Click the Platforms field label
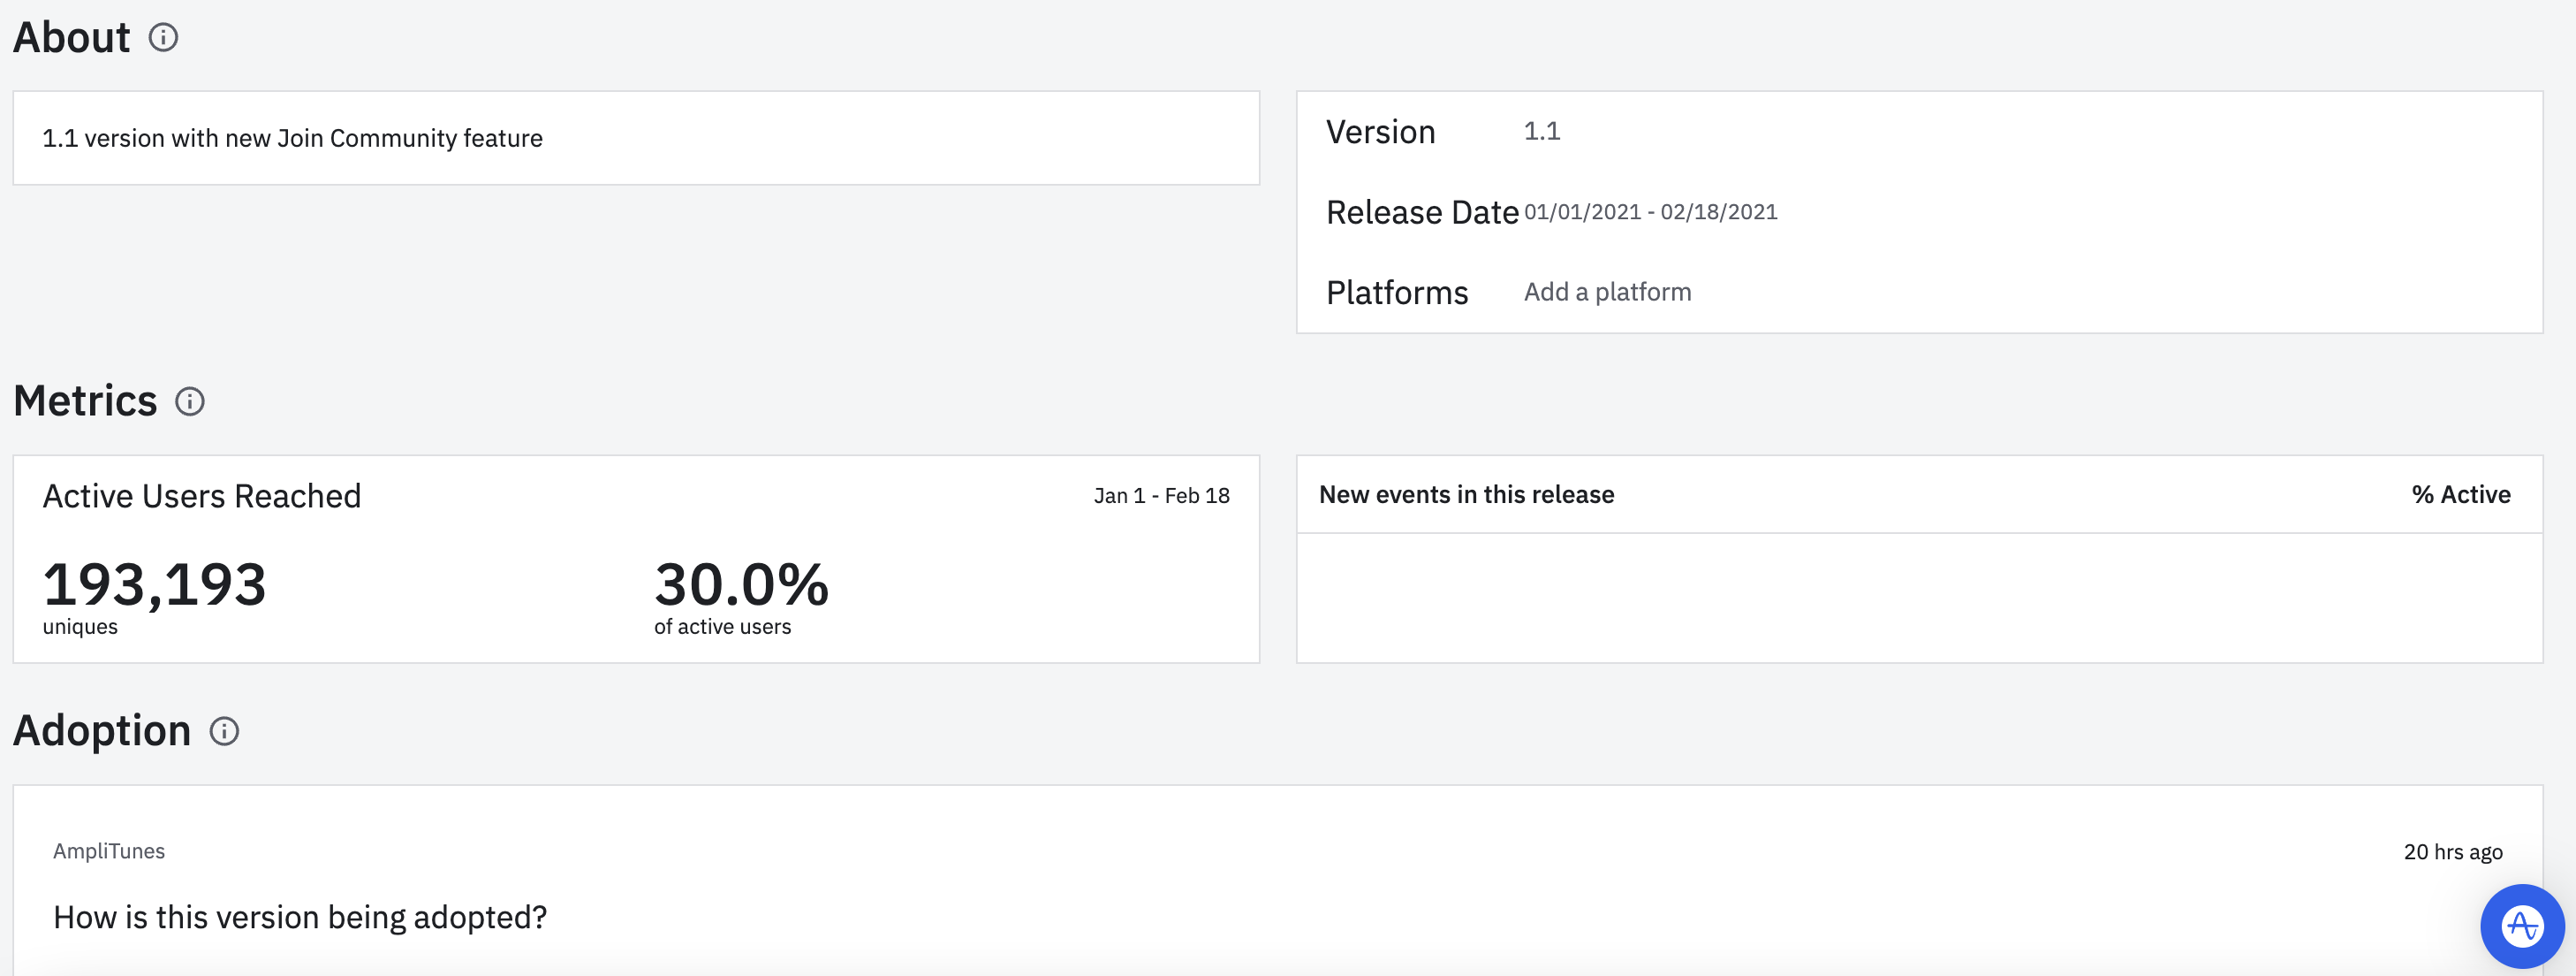Screen dimensions: 2576x976 (1397, 292)
